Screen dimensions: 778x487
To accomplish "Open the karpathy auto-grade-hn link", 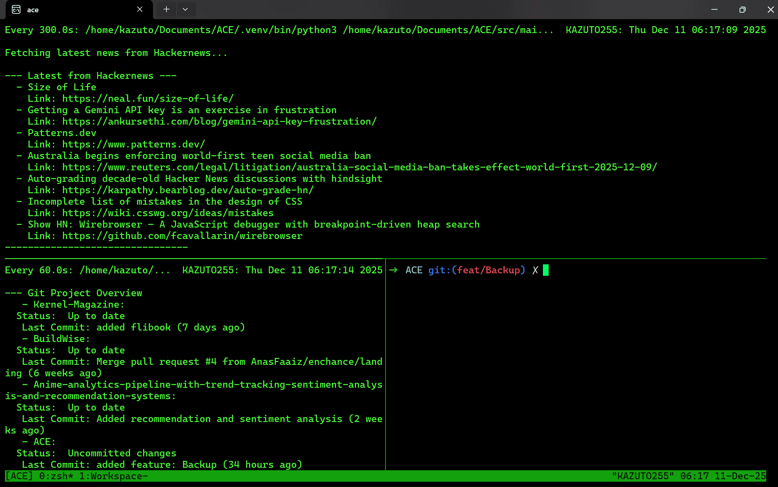I will pos(188,190).
